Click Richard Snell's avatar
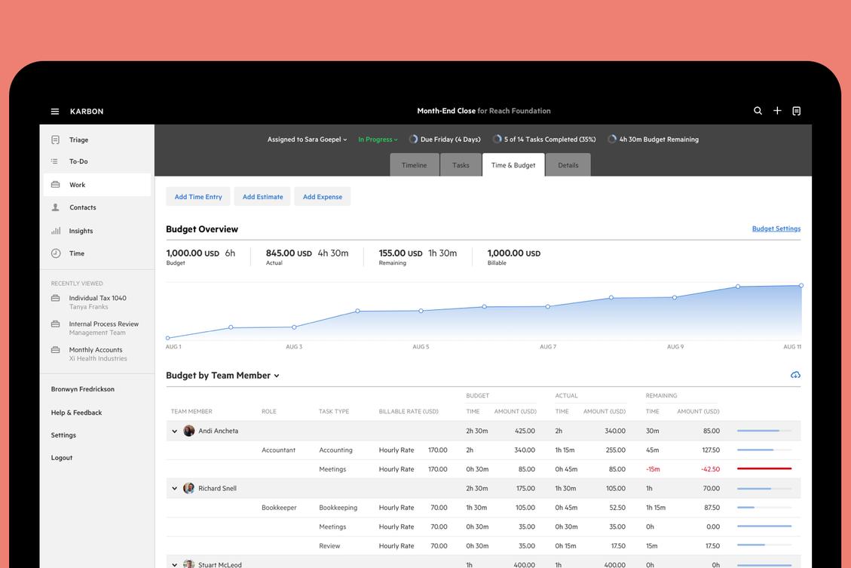Viewport: 851px width, 568px height. click(x=189, y=488)
